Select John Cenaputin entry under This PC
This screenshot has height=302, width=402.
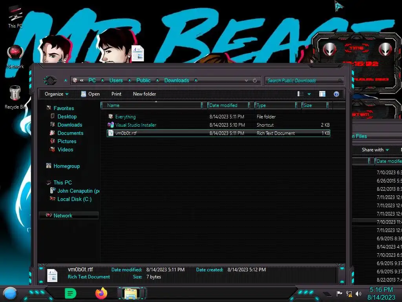pos(78,191)
